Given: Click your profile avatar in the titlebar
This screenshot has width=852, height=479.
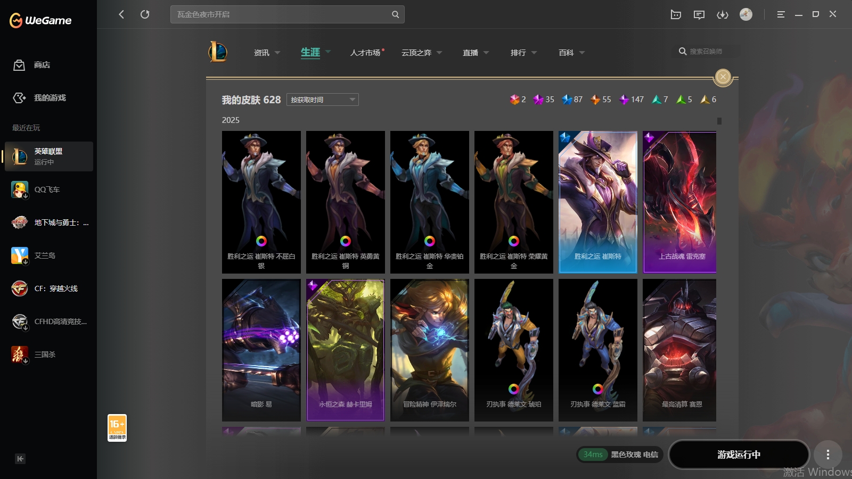Looking at the screenshot, I should pyautogui.click(x=745, y=14).
